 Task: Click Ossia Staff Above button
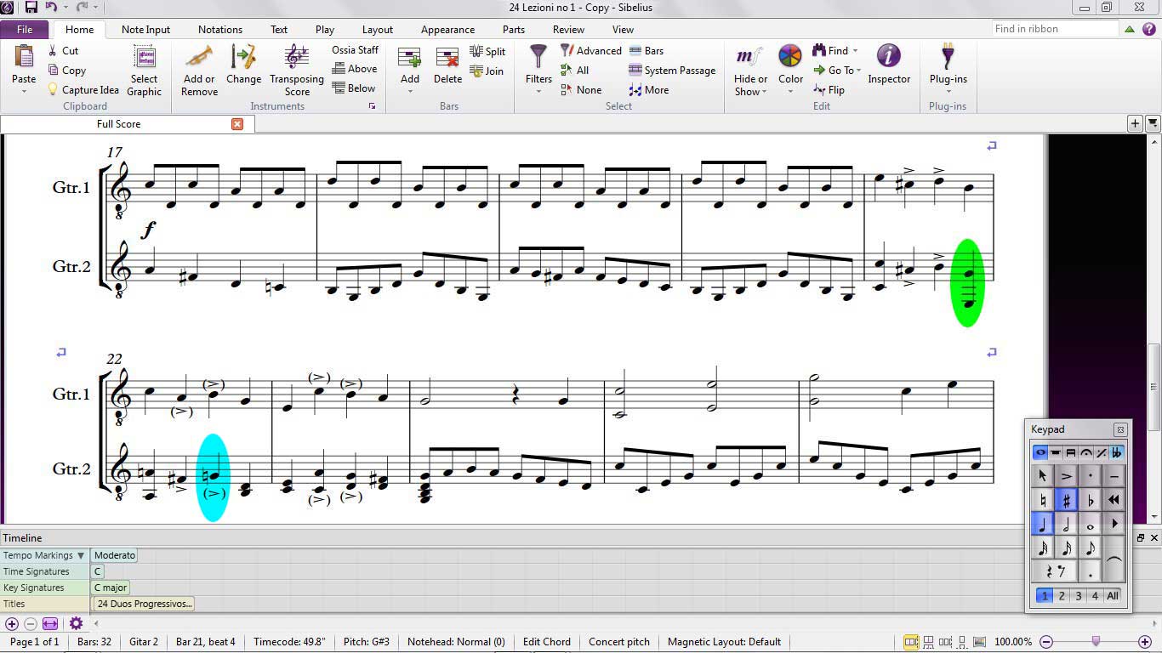355,69
